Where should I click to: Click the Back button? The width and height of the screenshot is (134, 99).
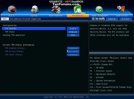pyautogui.click(x=5, y=19)
